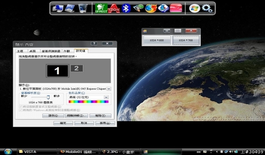Click the taskbar clock
Viewport: 265px width, 155px height.
tap(252, 152)
